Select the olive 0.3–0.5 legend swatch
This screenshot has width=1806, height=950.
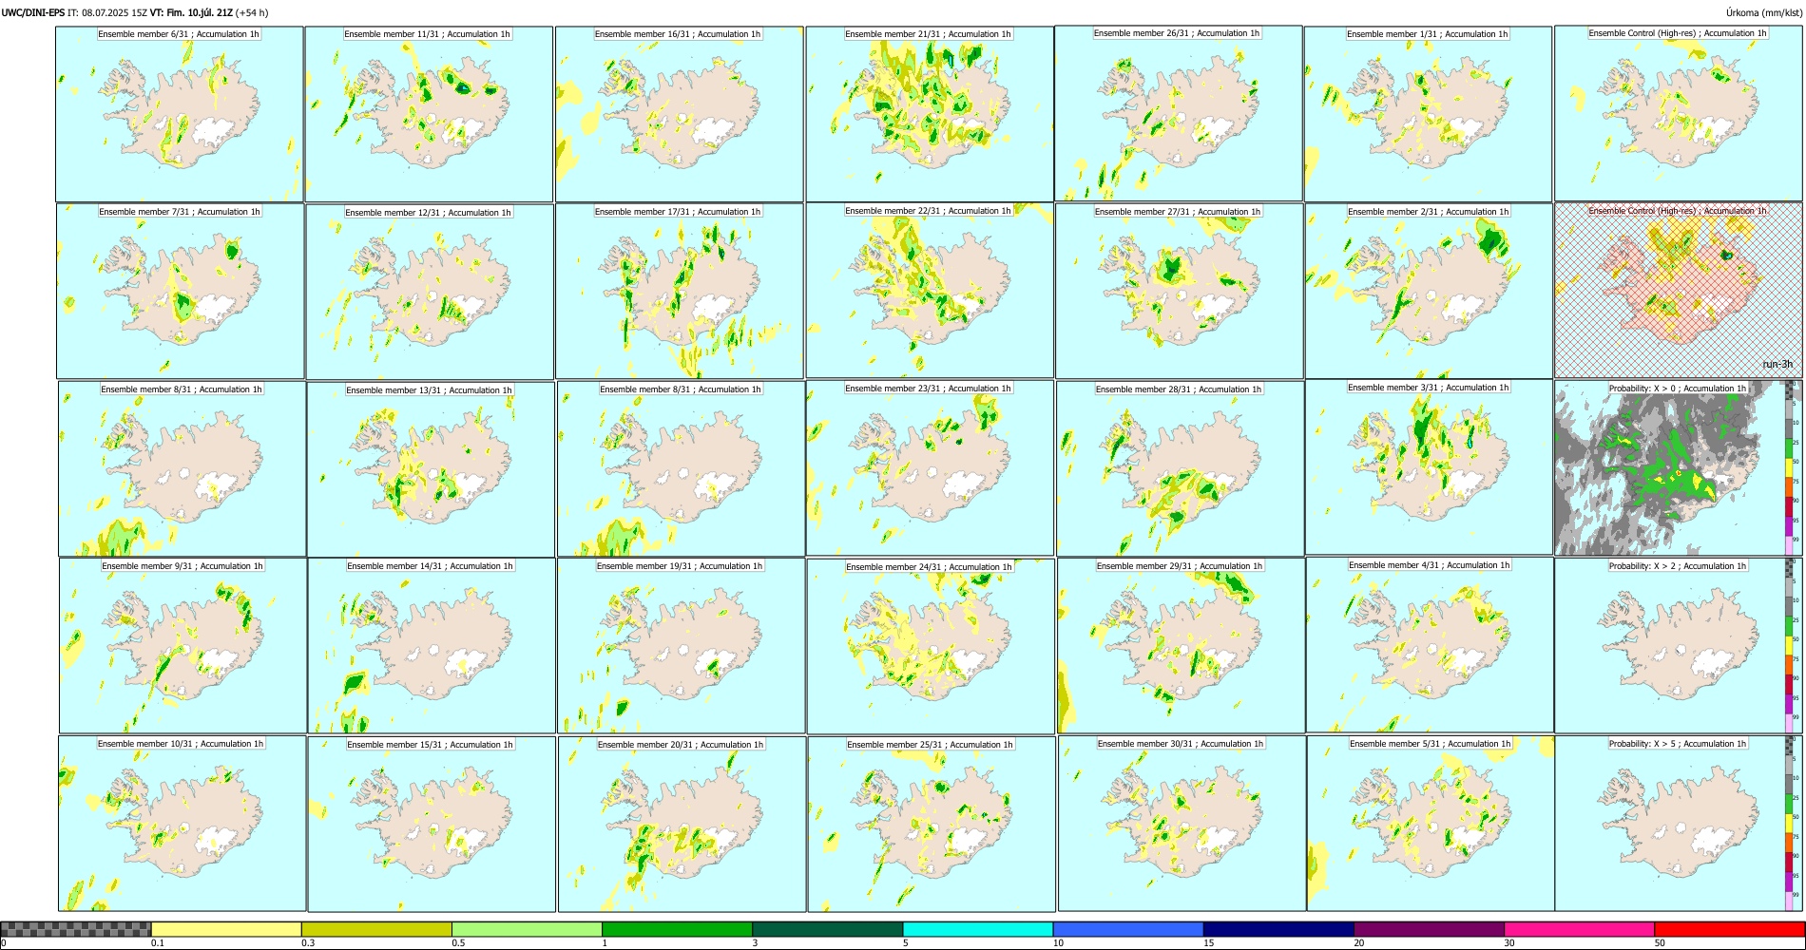coord(376,929)
